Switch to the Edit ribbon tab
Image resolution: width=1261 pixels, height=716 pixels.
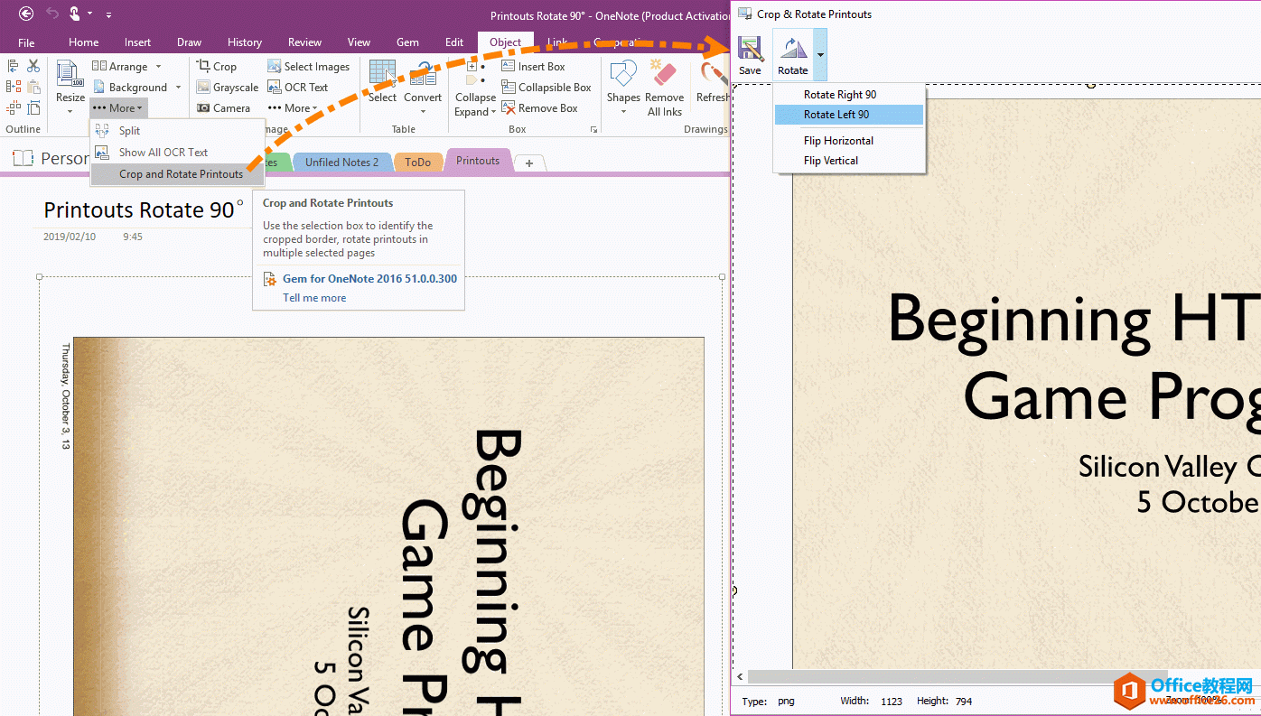454,42
